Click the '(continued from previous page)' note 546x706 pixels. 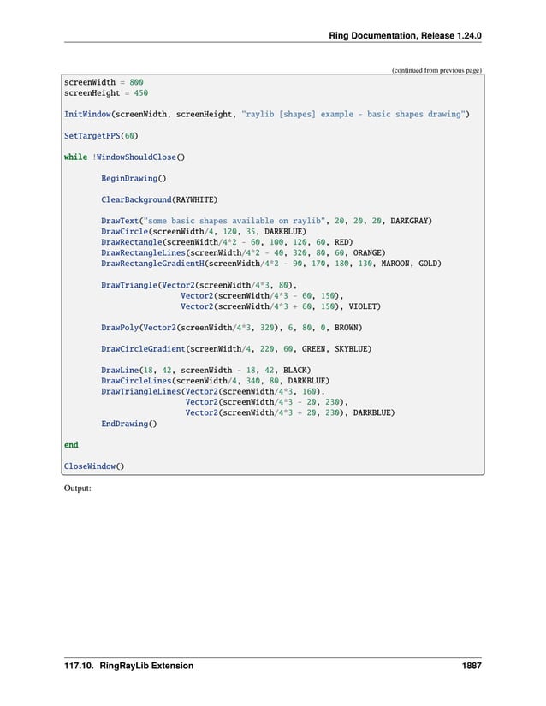coord(436,70)
